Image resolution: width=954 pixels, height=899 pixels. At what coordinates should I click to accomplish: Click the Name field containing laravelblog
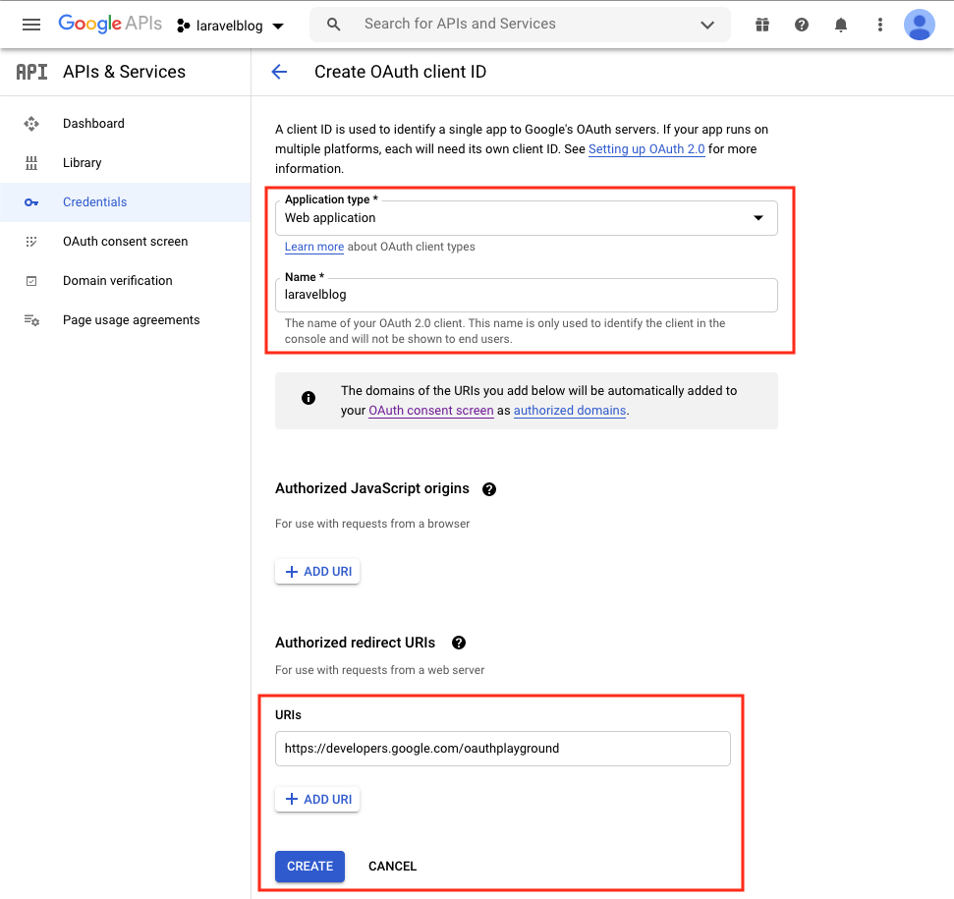click(x=527, y=295)
